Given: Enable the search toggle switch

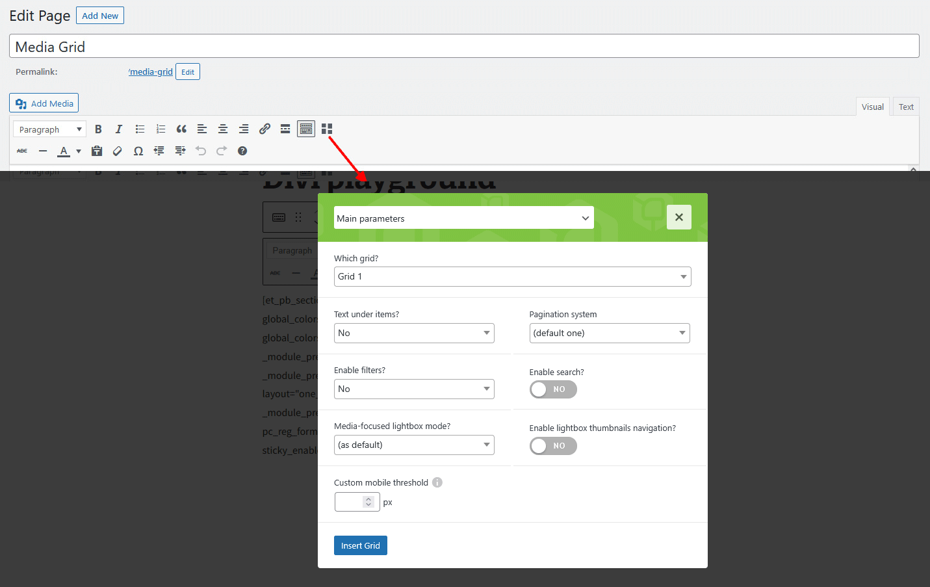Looking at the screenshot, I should point(553,389).
